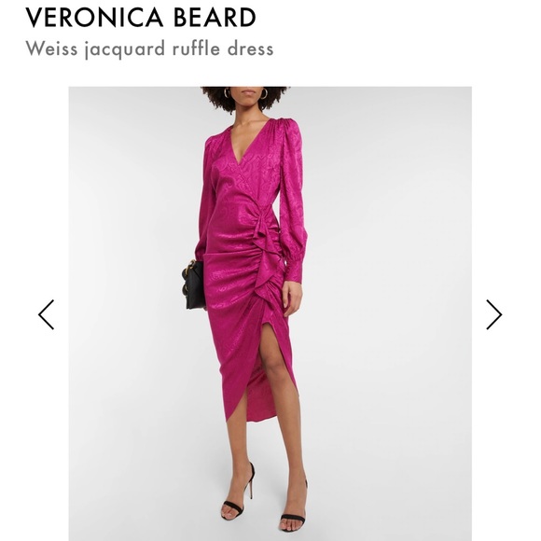Go to the previous product image arrow
The width and height of the screenshot is (541, 541).
tap(47, 314)
